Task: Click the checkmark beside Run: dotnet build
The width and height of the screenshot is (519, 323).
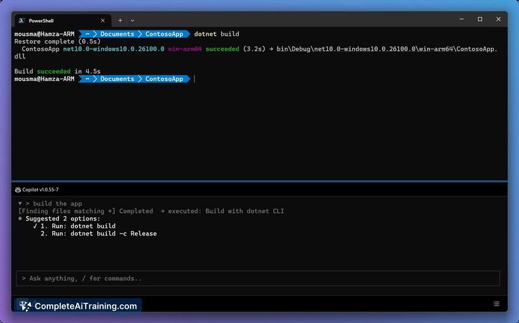Action: pos(35,226)
